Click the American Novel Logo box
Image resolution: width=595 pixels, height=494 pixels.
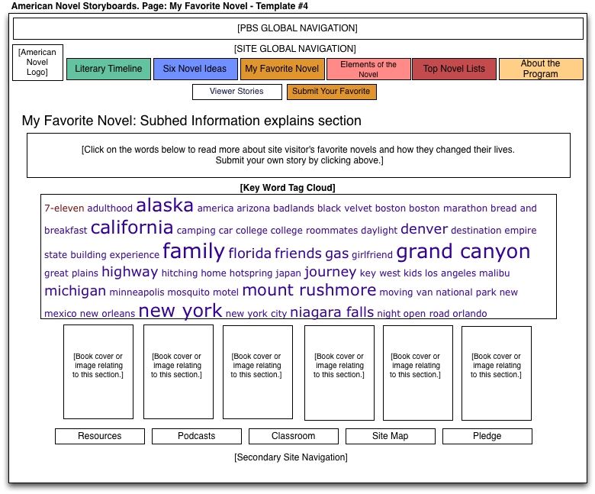point(38,63)
